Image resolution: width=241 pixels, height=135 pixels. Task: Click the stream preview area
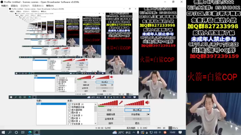point(93,53)
